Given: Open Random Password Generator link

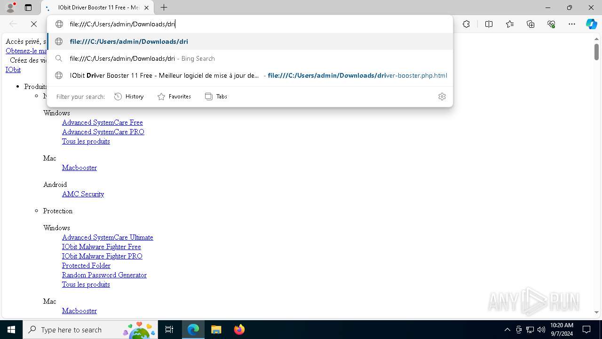Looking at the screenshot, I should pos(104,275).
